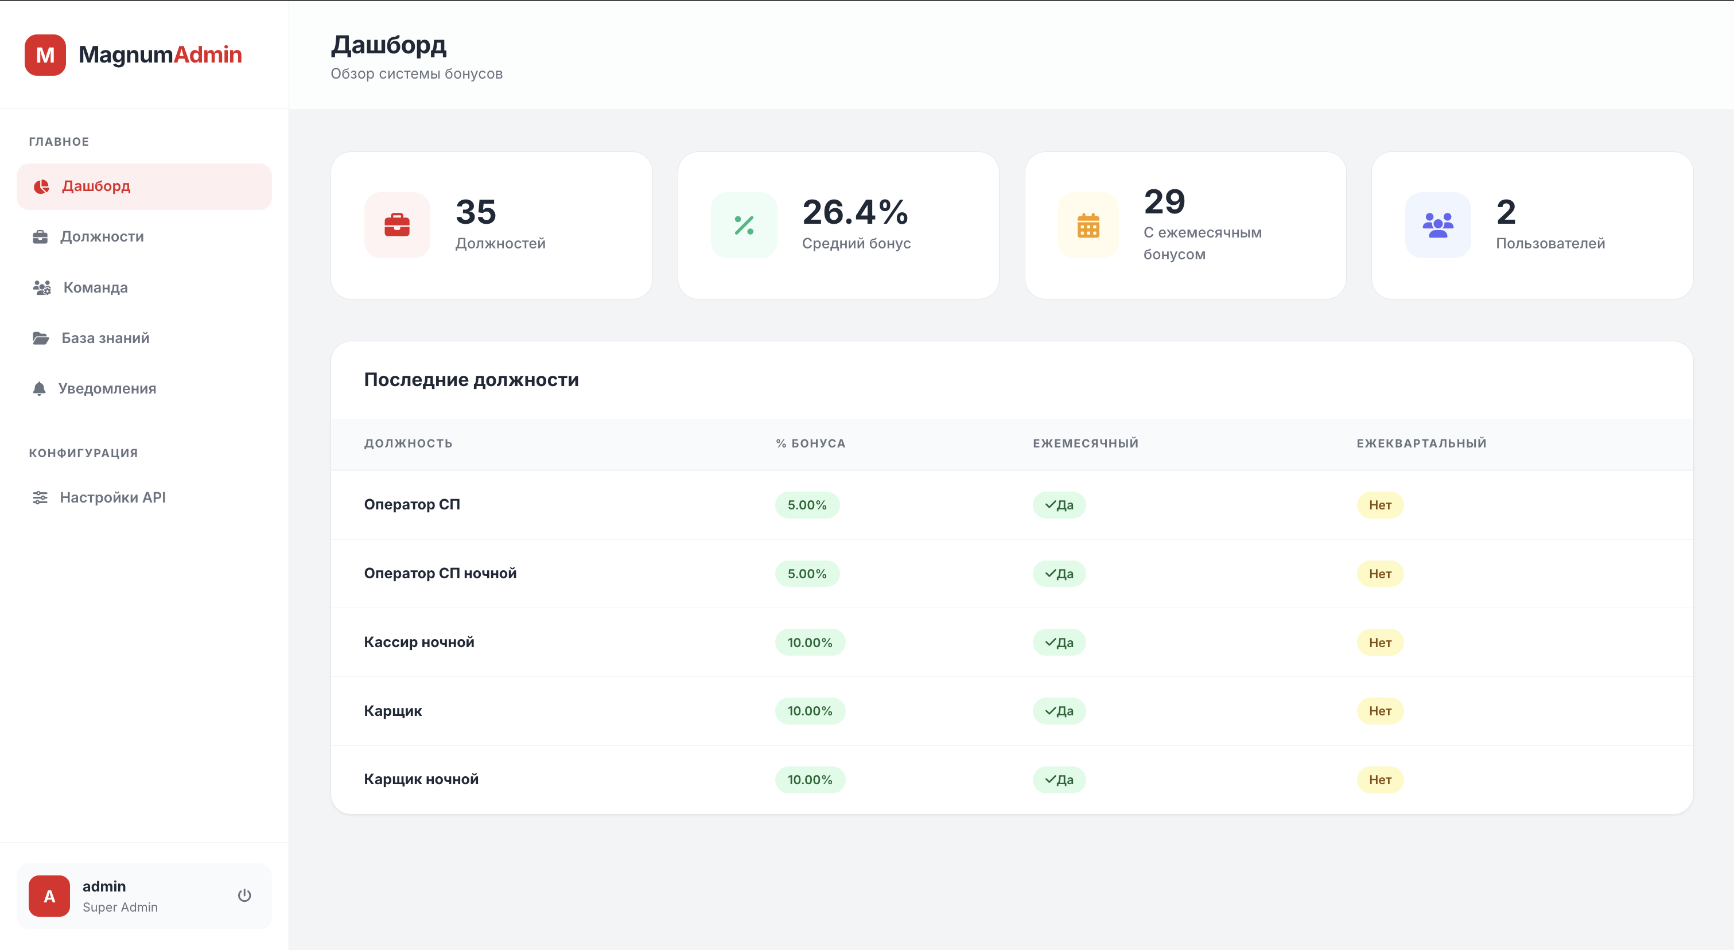Viewport: 1734px width, 950px height.
Task: Open the Должности menu item
Action: pyautogui.click(x=144, y=237)
